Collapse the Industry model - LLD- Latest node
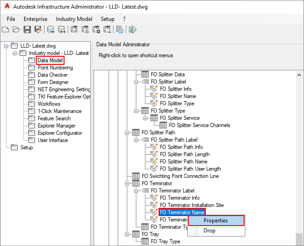Viewport: 304px width, 246px height. [15, 53]
